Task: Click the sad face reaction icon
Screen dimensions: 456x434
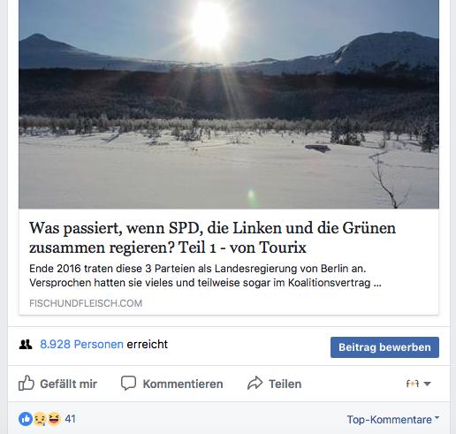Action: (40, 419)
